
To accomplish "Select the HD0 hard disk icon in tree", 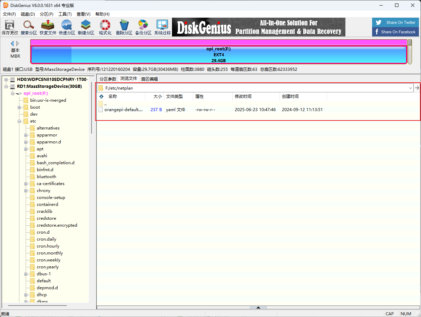I will (x=13, y=80).
